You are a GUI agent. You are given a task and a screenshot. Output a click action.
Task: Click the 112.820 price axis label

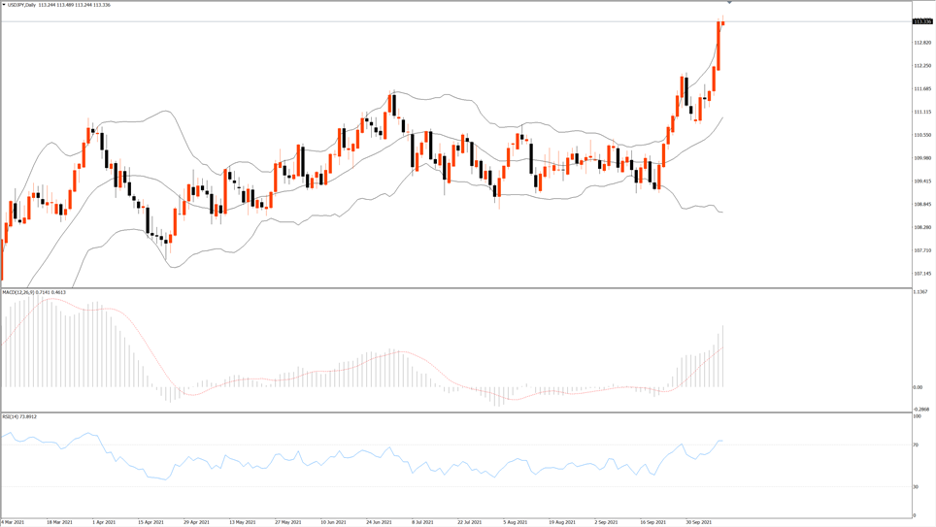[922, 43]
